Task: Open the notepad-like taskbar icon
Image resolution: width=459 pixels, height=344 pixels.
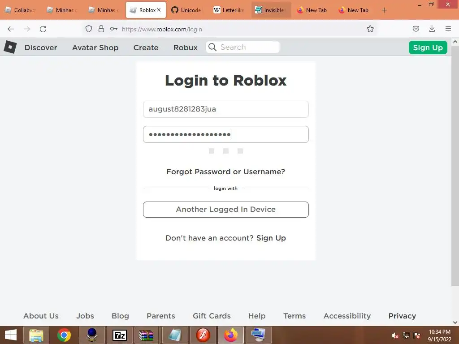Action: coord(175,335)
